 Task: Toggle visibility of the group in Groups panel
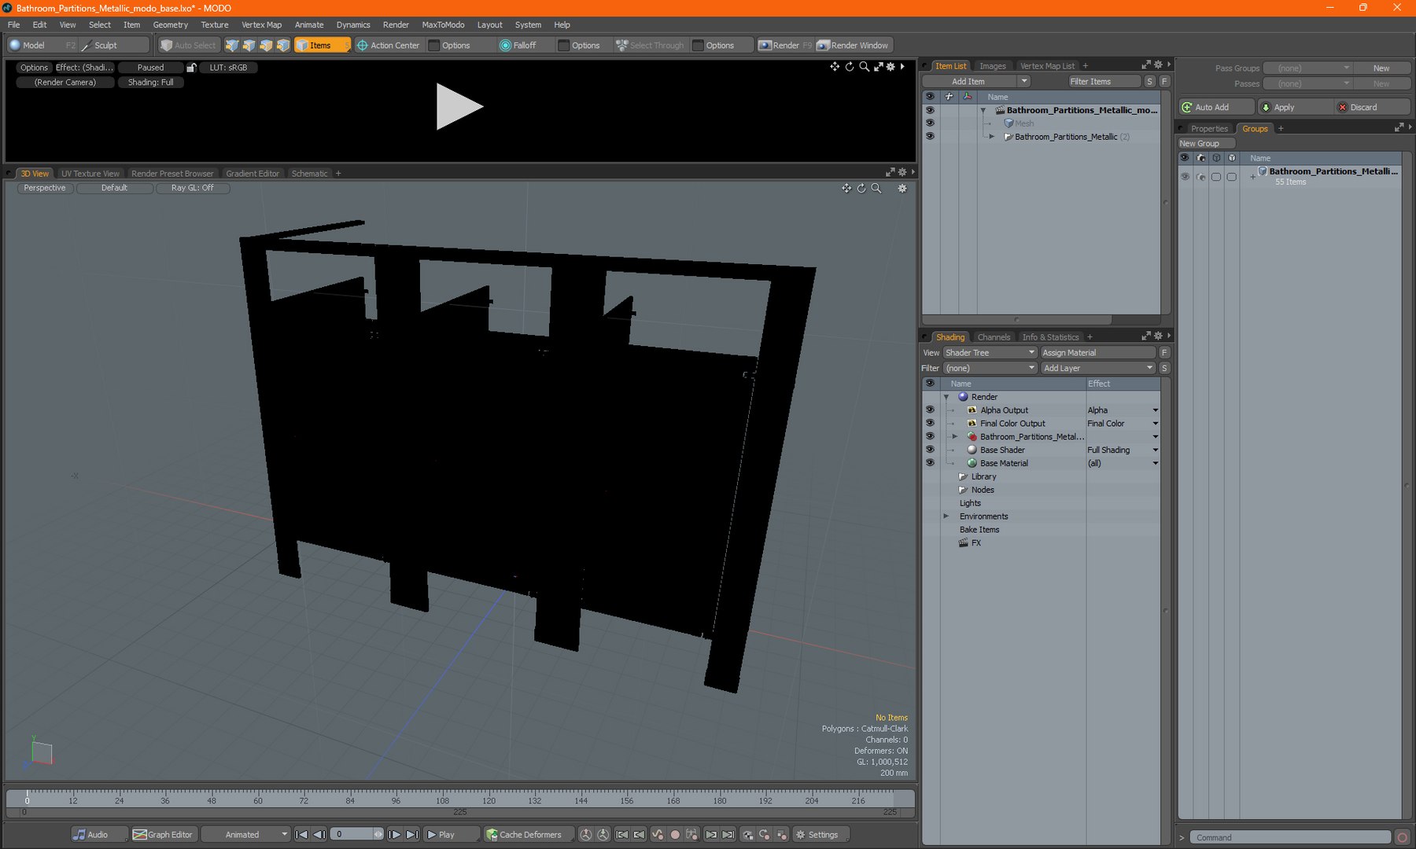(x=1185, y=177)
